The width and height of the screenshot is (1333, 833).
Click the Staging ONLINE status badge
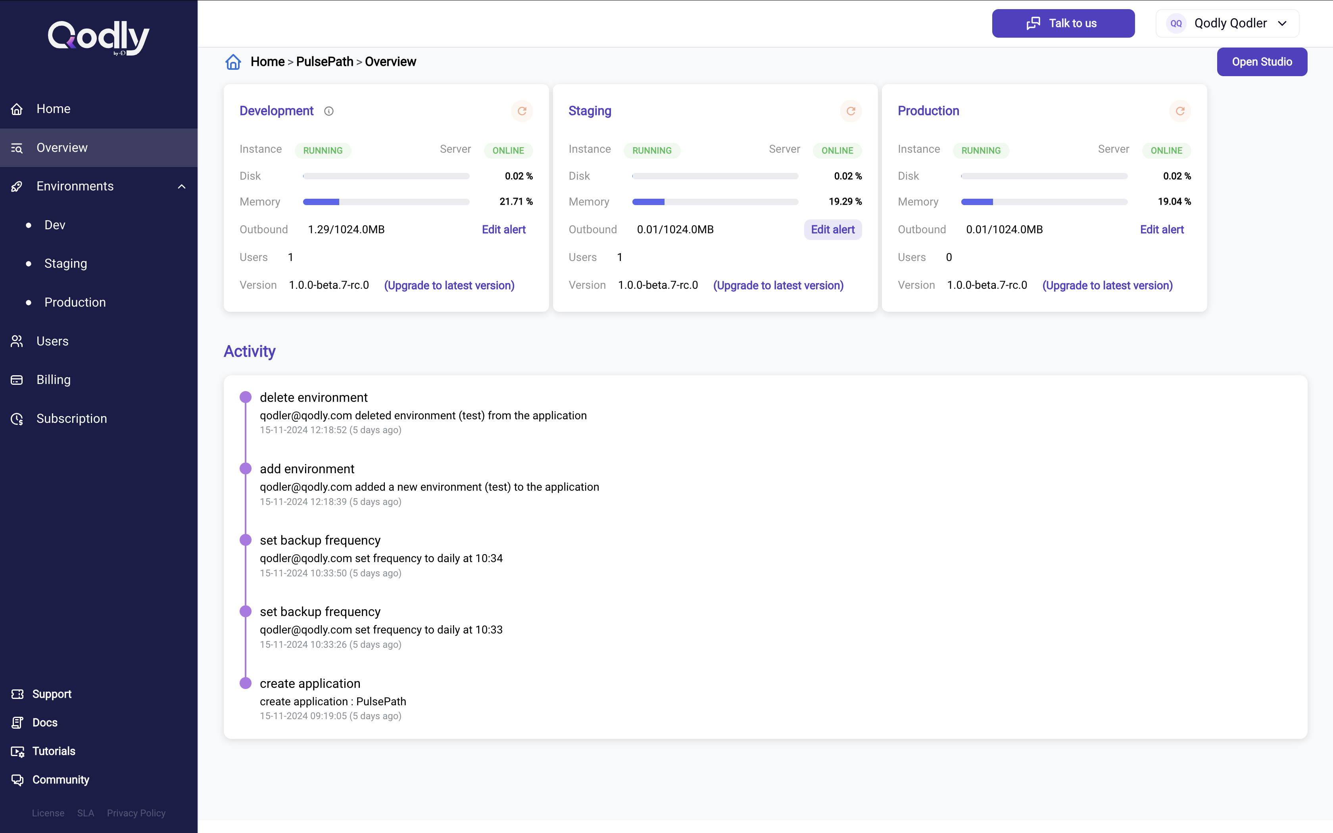click(837, 150)
